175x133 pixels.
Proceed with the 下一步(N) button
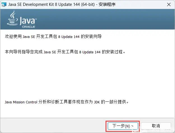(x=123, y=126)
